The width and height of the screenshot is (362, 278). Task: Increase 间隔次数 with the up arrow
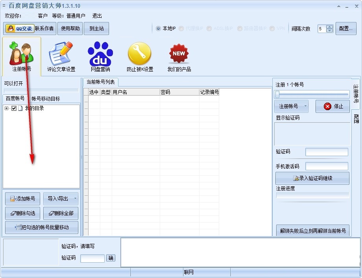(329, 26)
